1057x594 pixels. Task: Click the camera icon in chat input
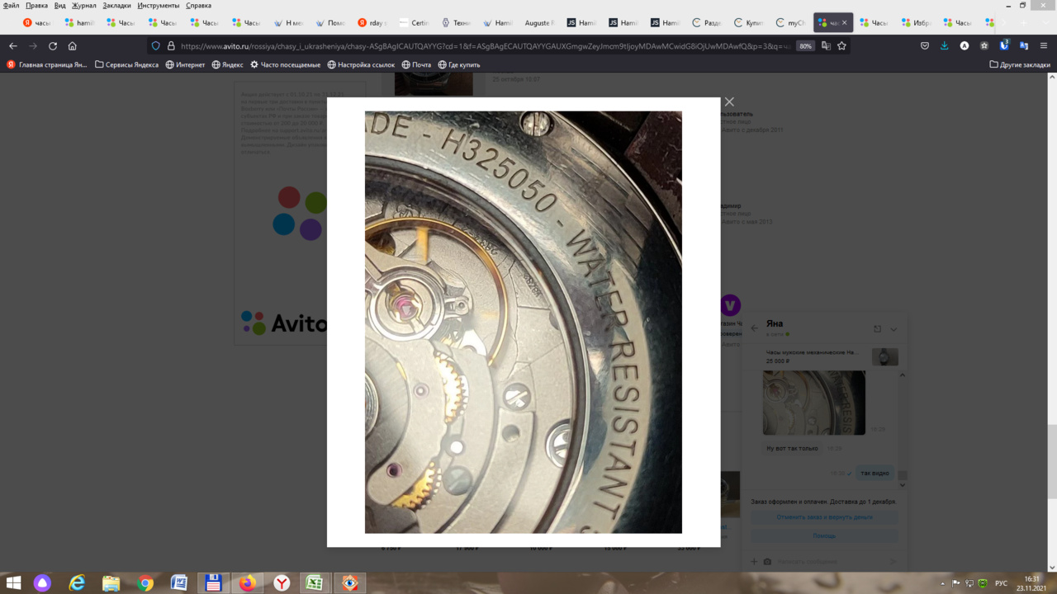767,562
